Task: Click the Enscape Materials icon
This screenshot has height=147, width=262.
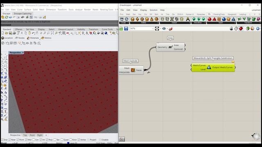Action: coord(33,38)
